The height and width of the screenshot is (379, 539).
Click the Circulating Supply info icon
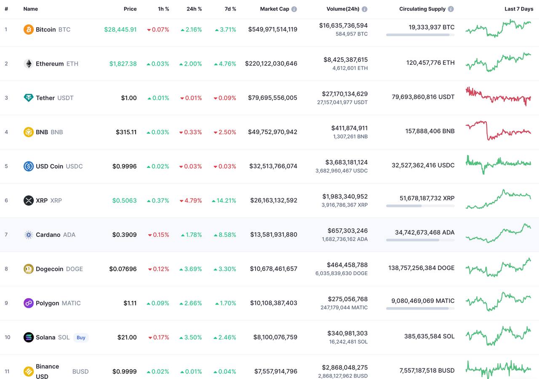(451, 9)
